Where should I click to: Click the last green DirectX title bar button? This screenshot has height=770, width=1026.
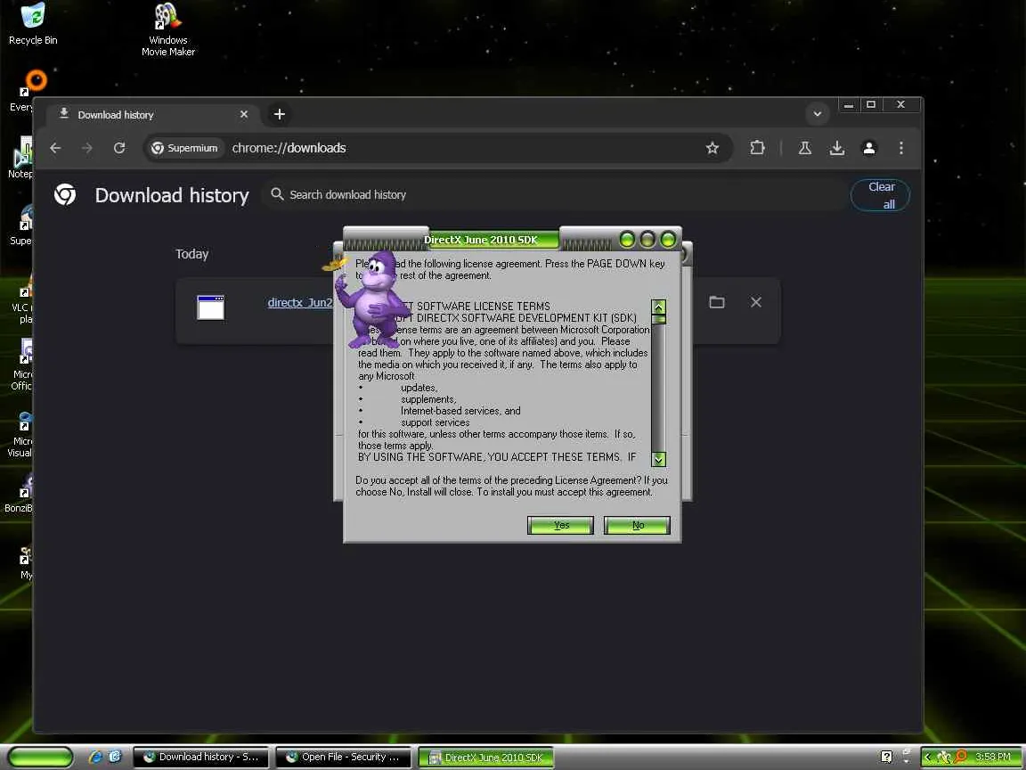point(668,240)
